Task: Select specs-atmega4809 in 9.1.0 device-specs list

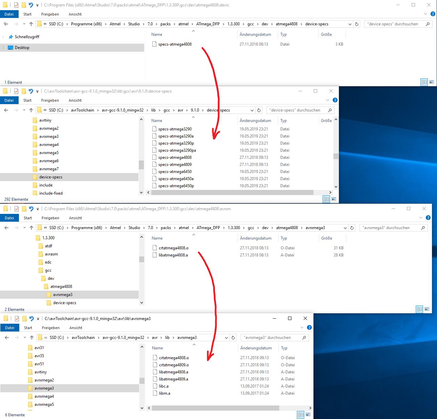Action: tap(175, 165)
